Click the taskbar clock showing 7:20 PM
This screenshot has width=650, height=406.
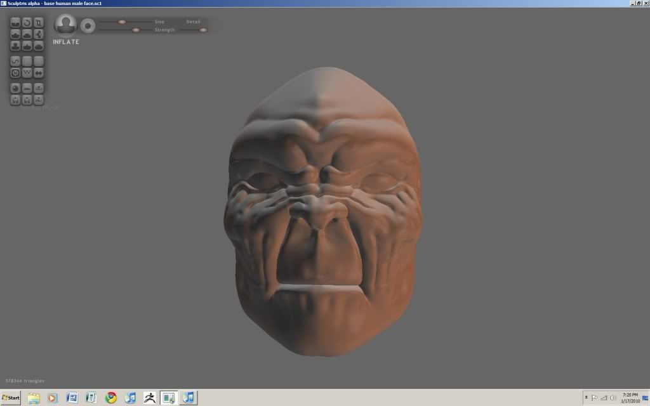pos(630,398)
